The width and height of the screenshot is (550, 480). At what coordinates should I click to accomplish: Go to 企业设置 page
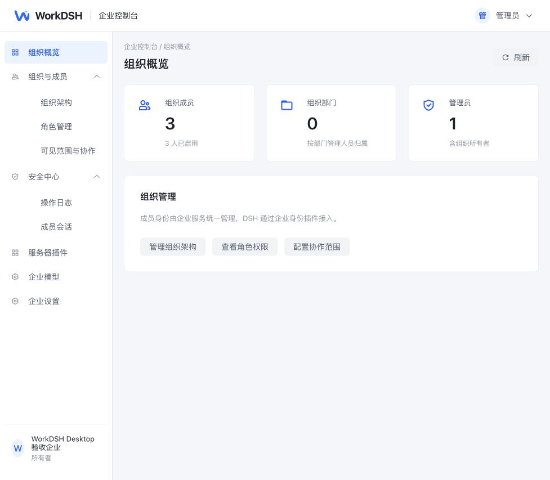point(44,301)
